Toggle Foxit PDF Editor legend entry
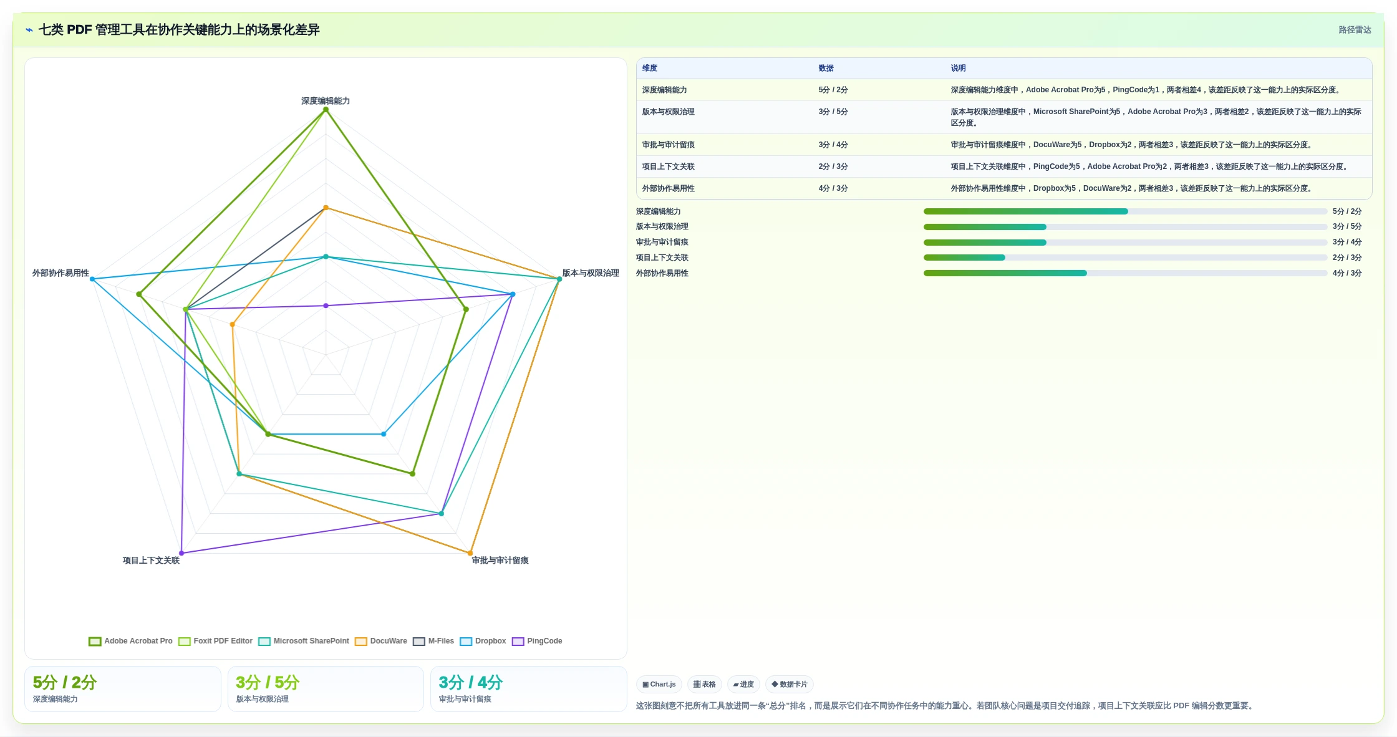Screen dimensions: 1397x737 tap(215, 641)
